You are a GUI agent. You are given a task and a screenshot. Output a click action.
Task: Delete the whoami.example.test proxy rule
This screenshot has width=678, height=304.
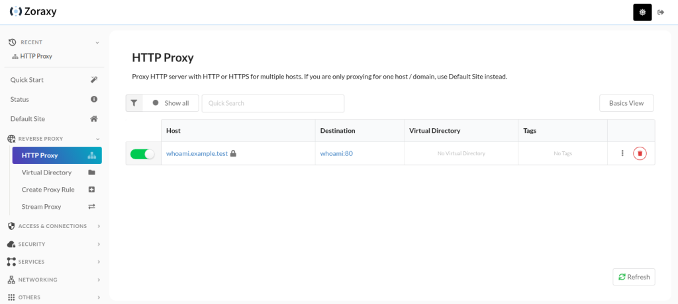tap(640, 153)
